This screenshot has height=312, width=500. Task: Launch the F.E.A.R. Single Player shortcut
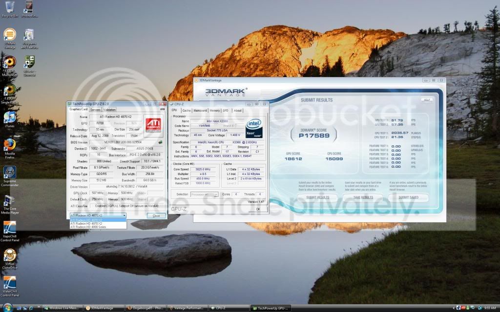10,94
